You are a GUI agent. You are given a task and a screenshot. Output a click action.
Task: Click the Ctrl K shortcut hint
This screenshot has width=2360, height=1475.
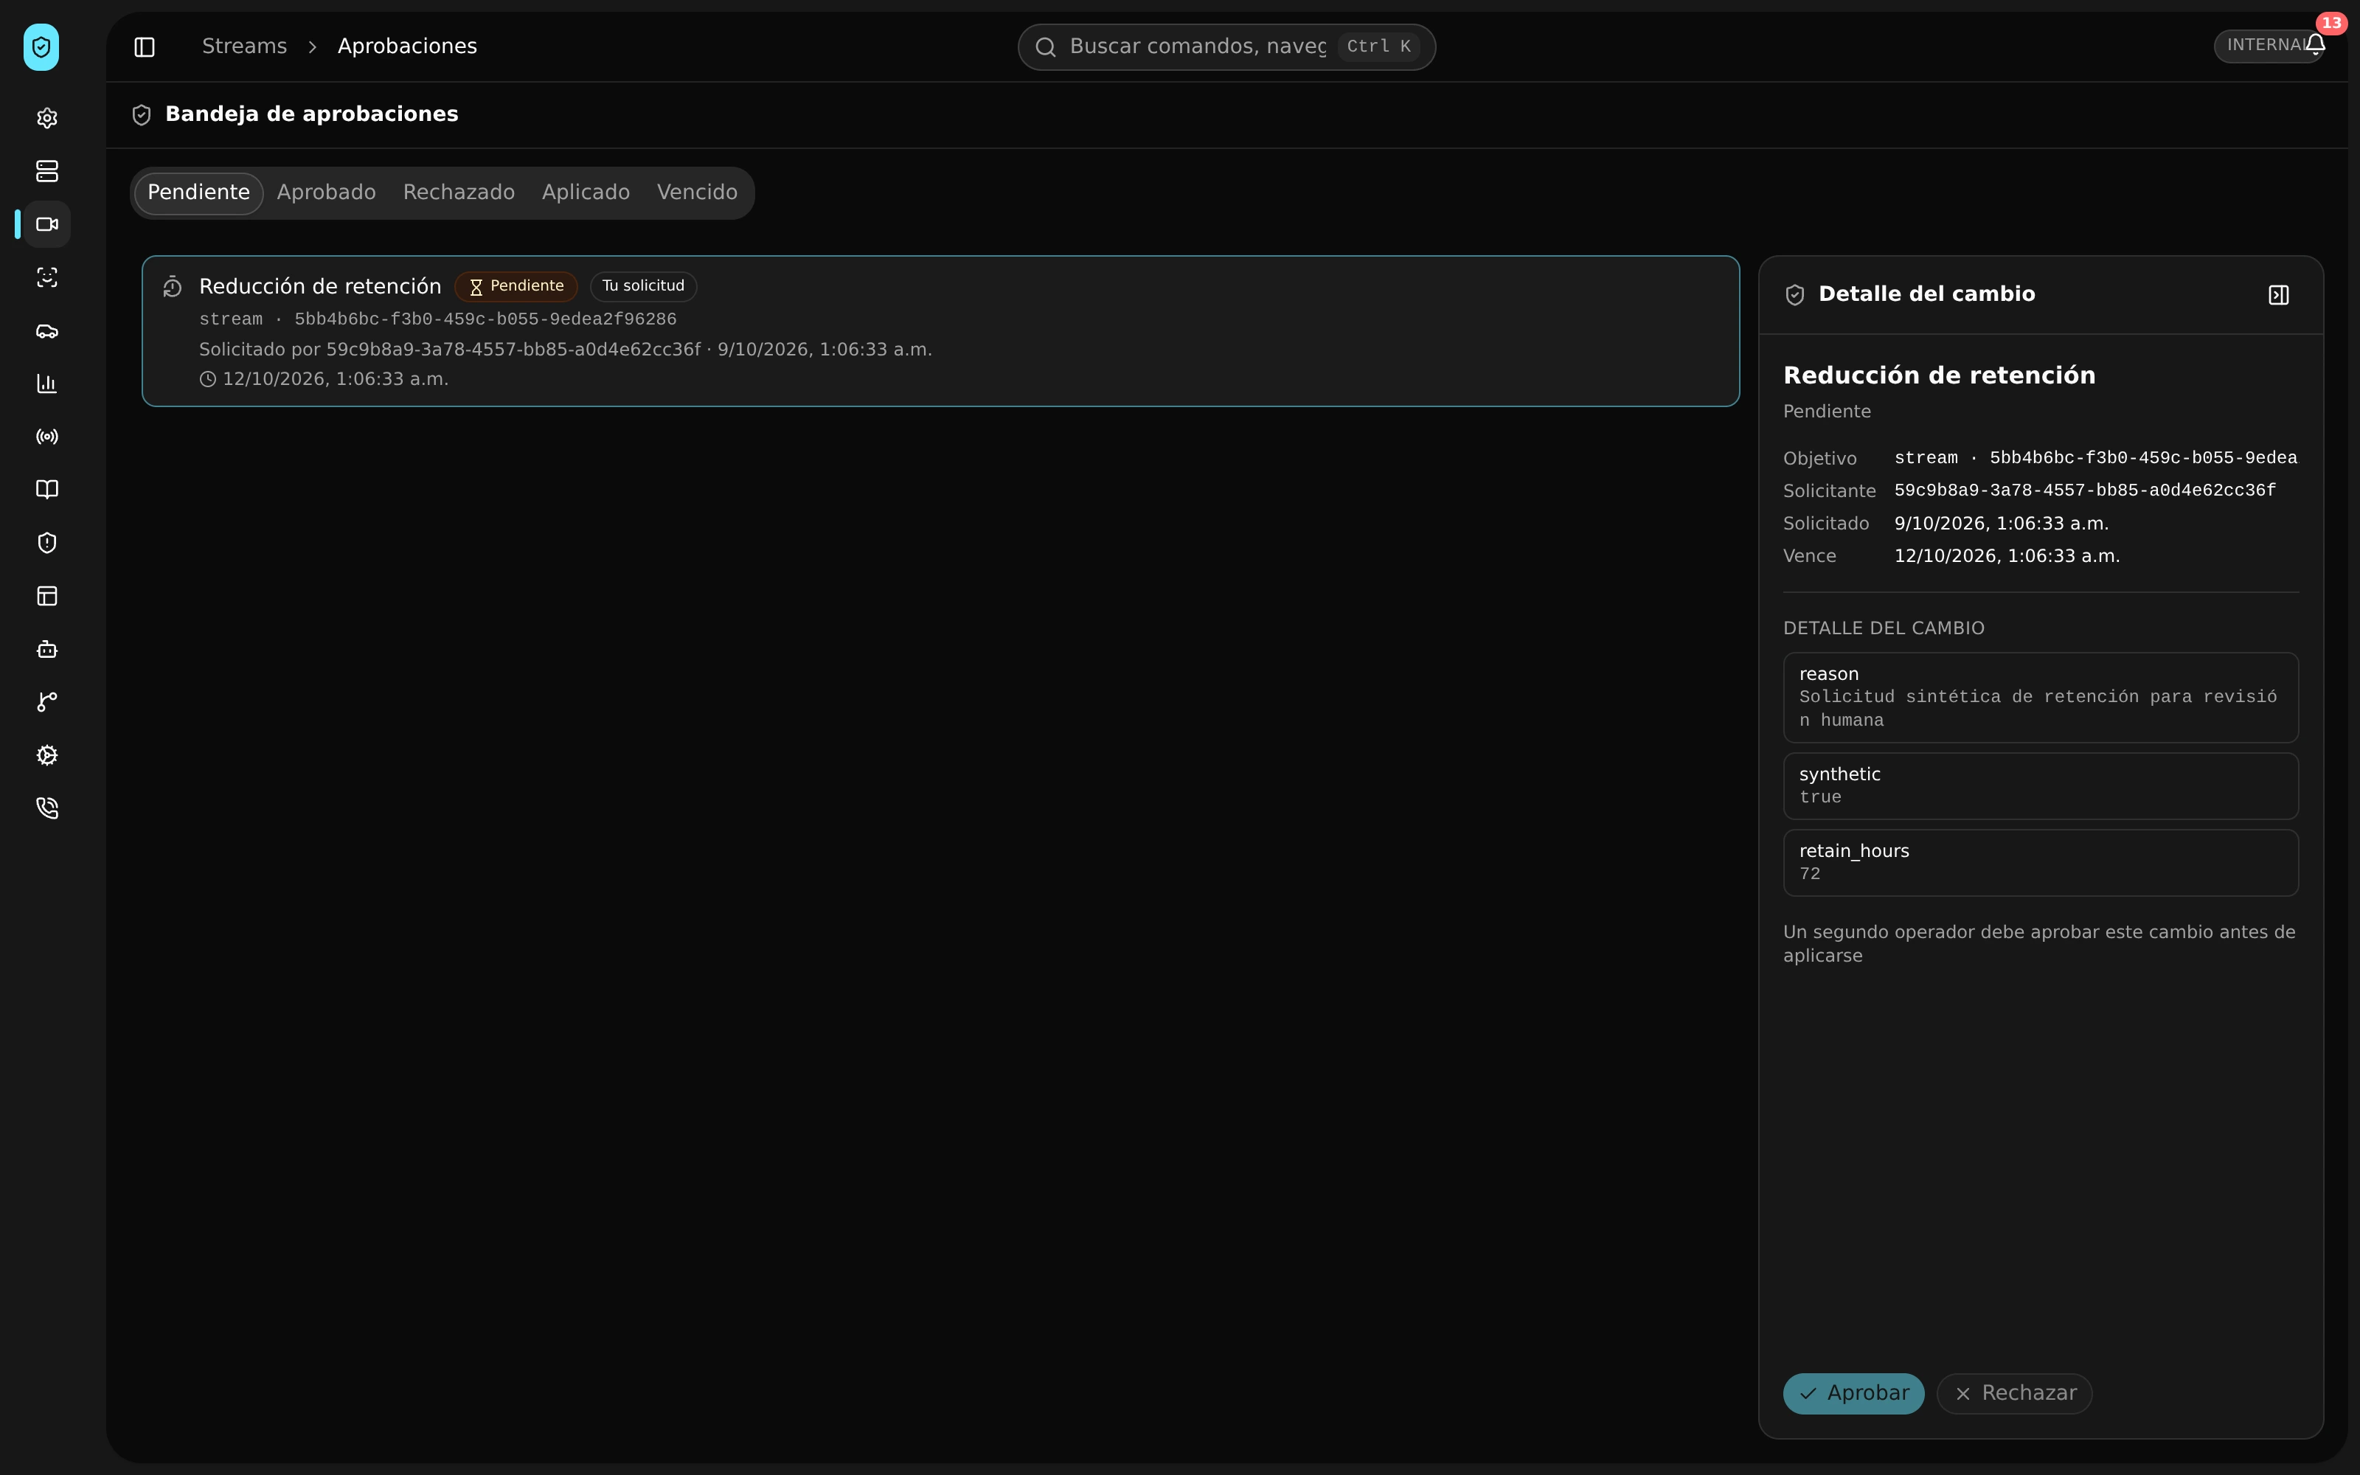(1378, 46)
